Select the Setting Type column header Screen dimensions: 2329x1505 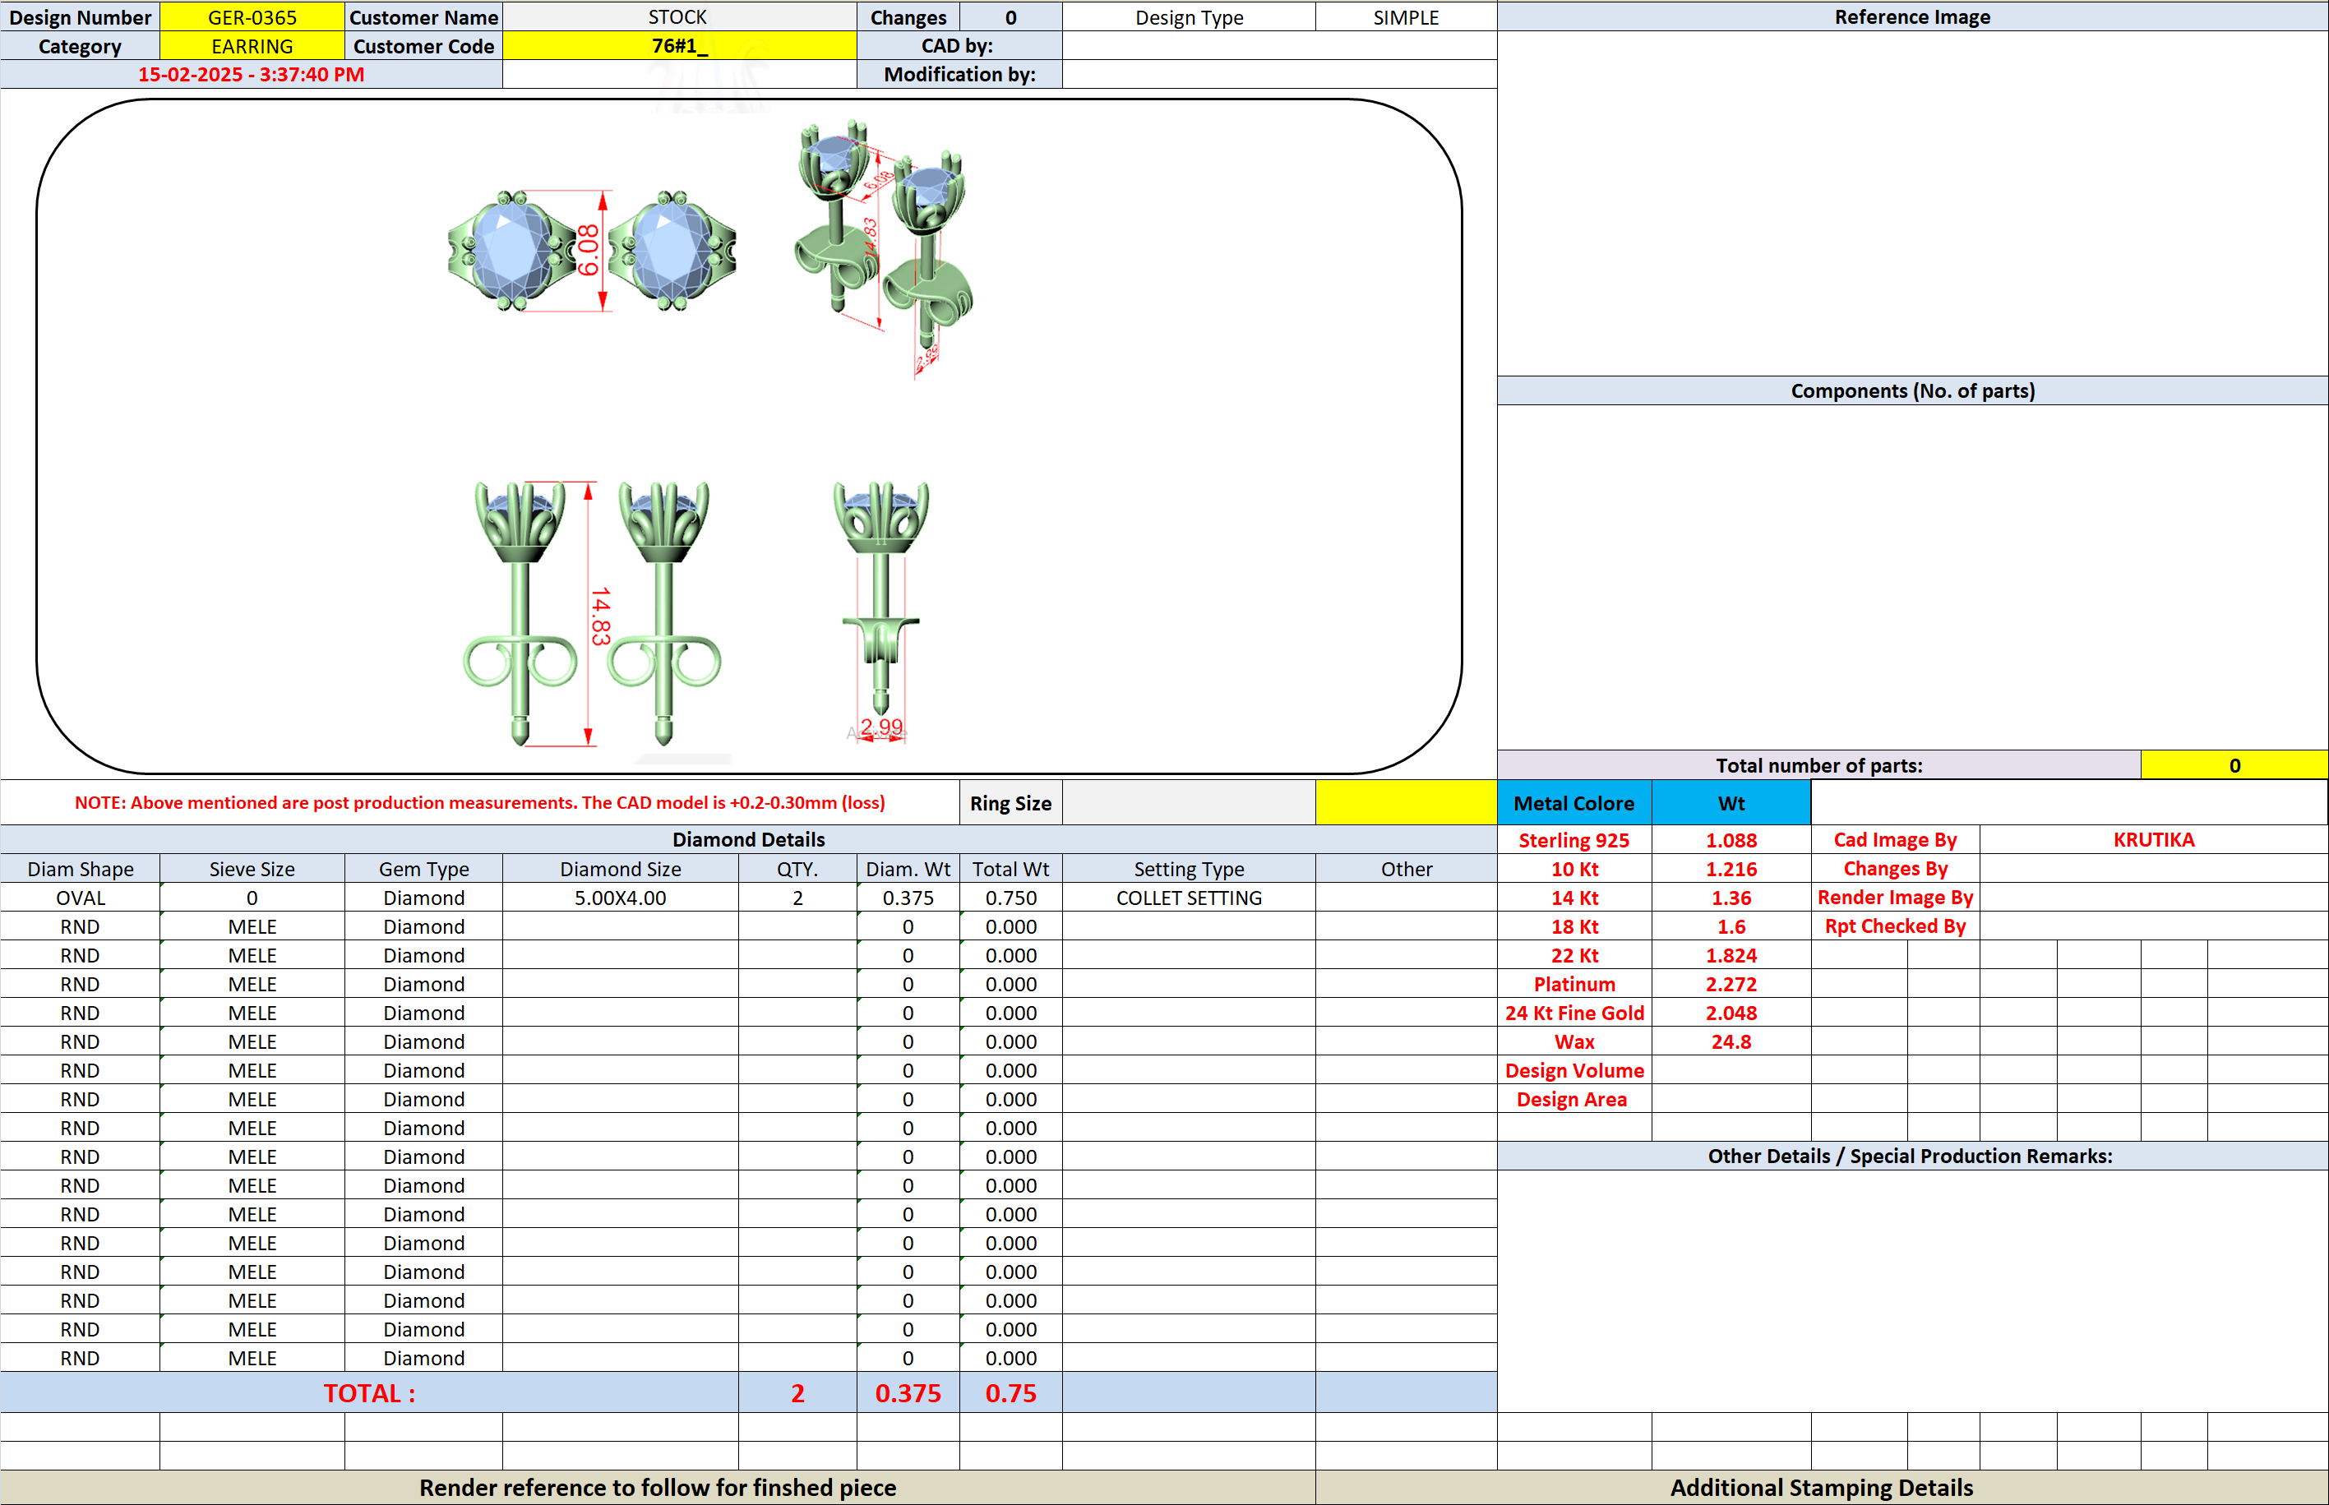click(x=1189, y=869)
